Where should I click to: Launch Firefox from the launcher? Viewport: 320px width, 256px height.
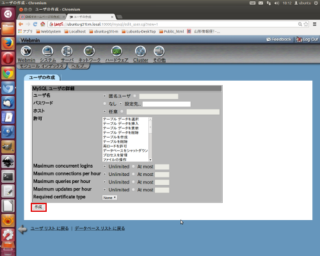(x=8, y=44)
